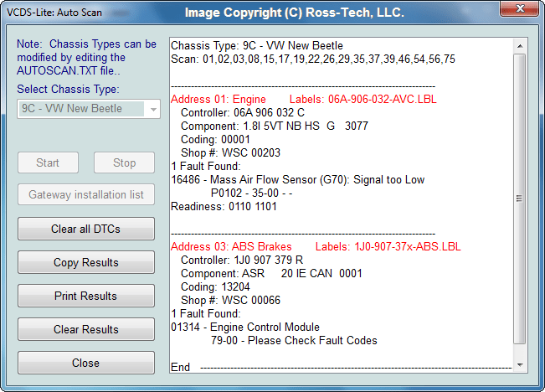The width and height of the screenshot is (545, 392).
Task: Click the 'Coding: 00001' line
Action: click(x=215, y=140)
